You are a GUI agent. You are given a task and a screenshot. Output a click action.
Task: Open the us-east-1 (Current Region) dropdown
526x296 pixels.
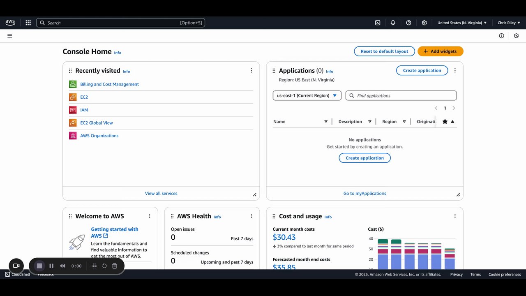tap(307, 95)
